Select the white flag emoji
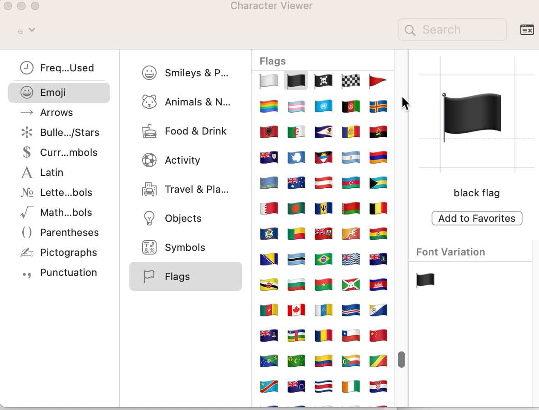Image resolution: width=539 pixels, height=410 pixels. [x=269, y=81]
